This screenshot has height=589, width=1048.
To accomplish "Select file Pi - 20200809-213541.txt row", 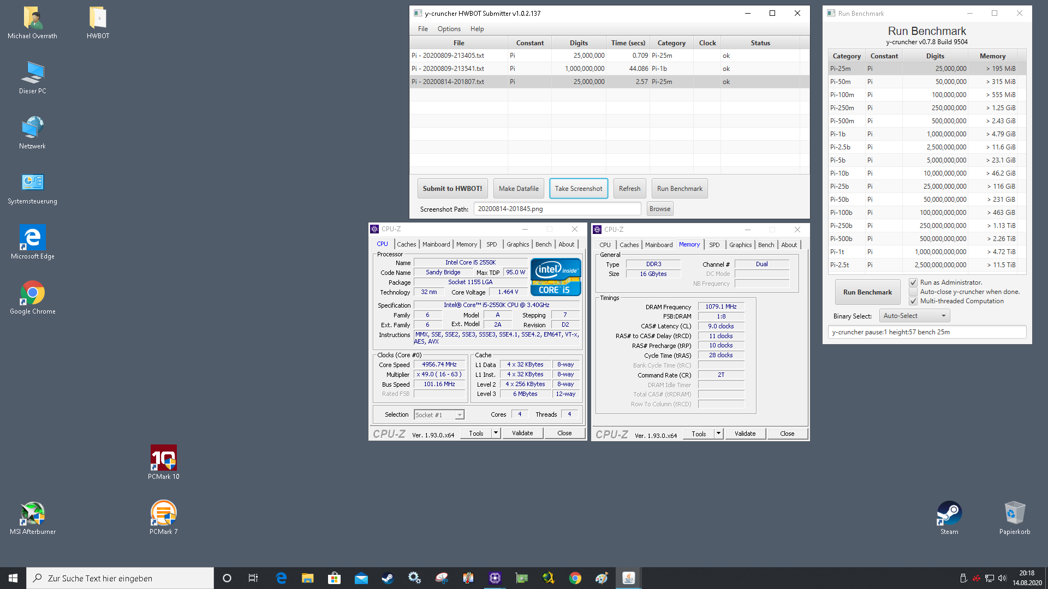I will pyautogui.click(x=609, y=69).
